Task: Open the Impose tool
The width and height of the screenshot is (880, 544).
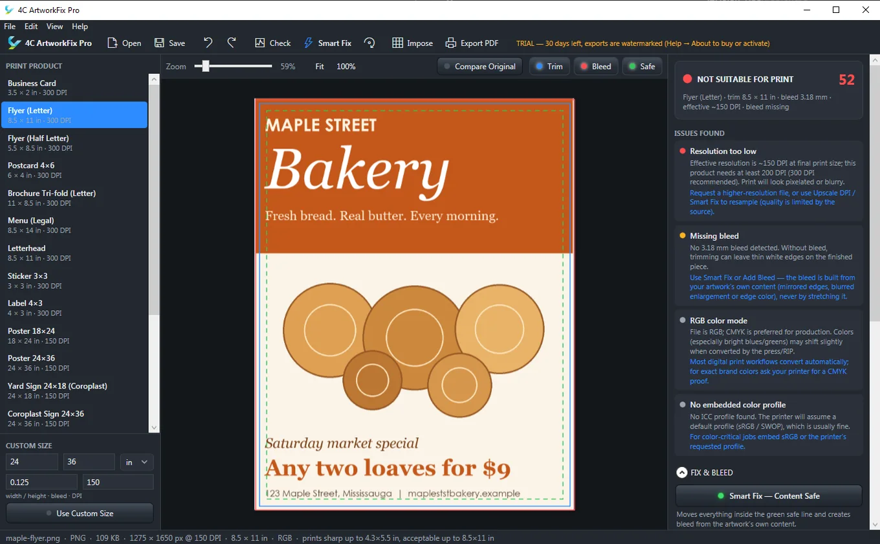Action: pyautogui.click(x=412, y=43)
